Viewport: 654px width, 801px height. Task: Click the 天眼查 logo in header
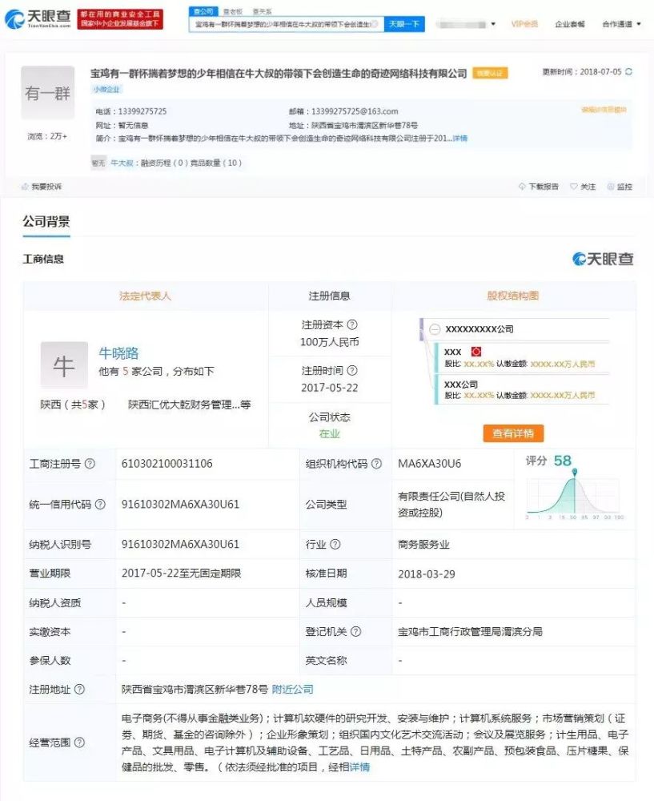(x=38, y=18)
